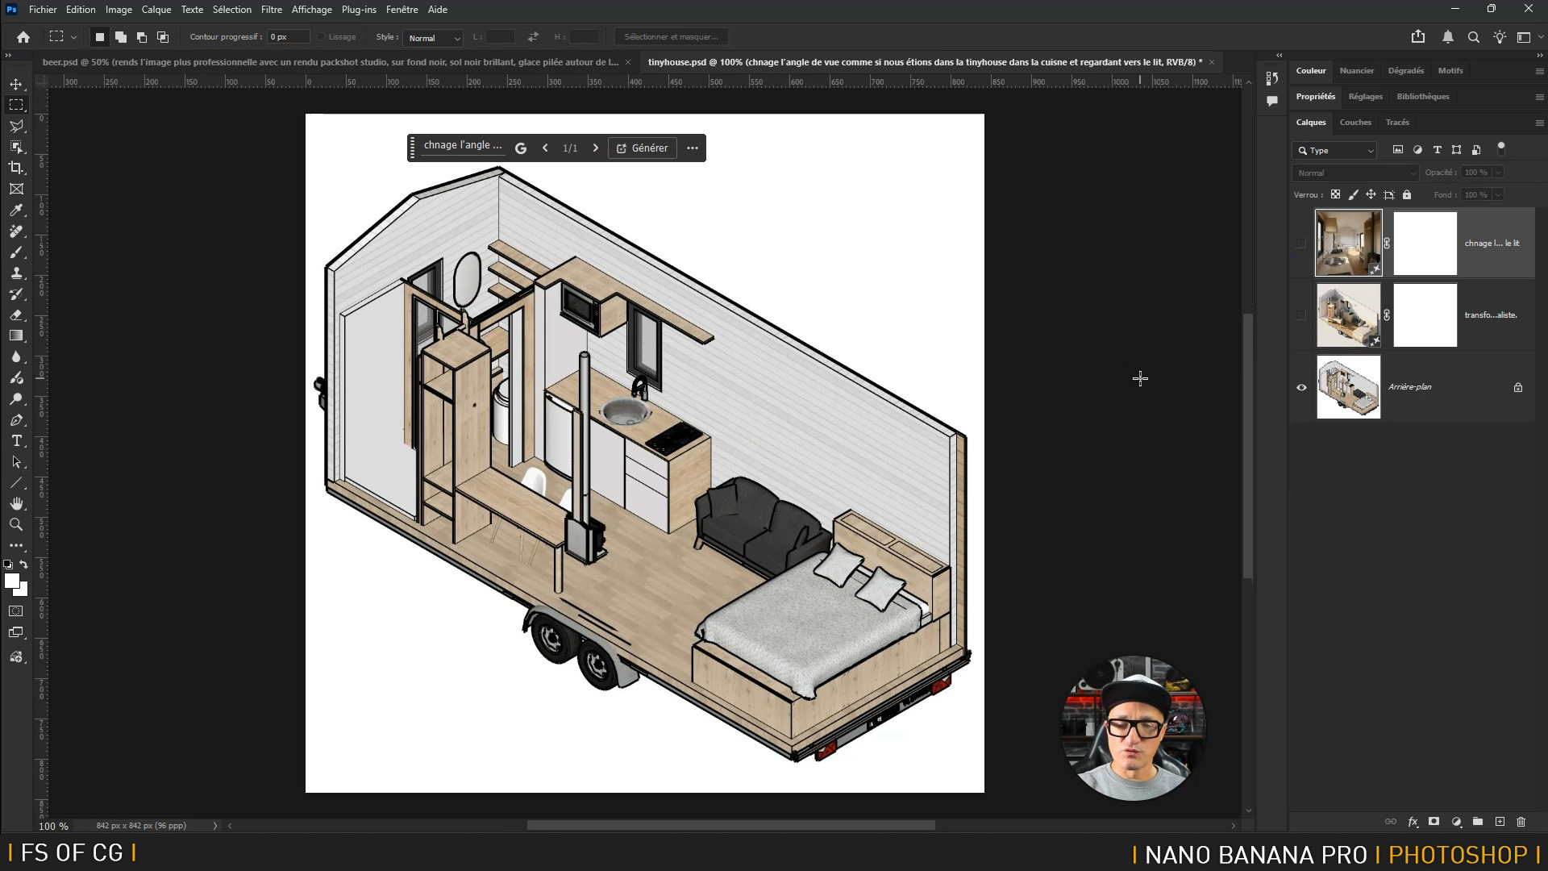Open the Filtre menu
The width and height of the screenshot is (1548, 871).
(271, 10)
